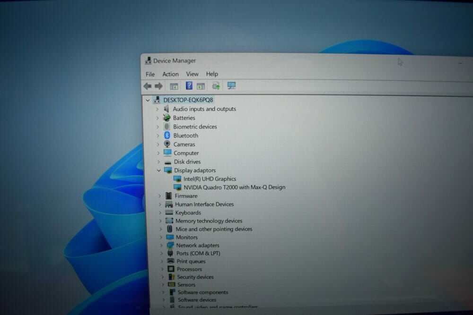Click the Software components icon

pos(172,292)
